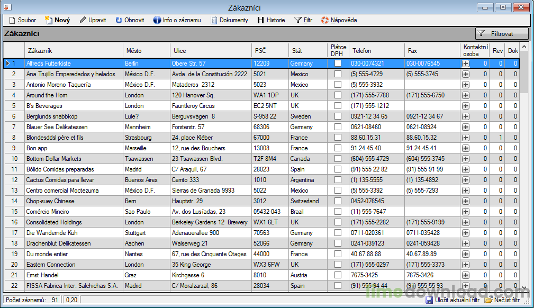
Task: Expand contact persons for Around the Horn
Action: 466,95
